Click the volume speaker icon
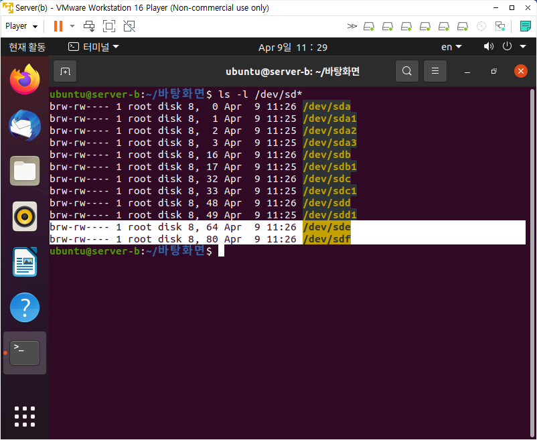 pyautogui.click(x=488, y=46)
